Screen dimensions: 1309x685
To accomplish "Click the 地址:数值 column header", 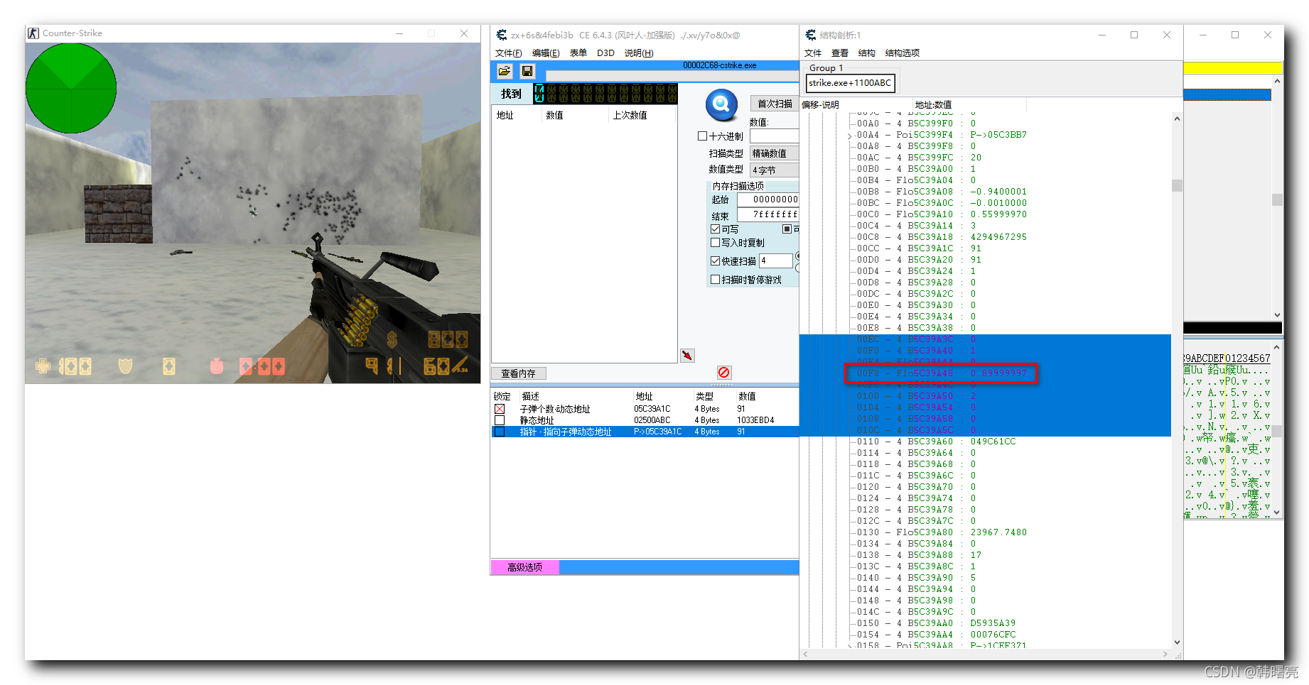I will [x=969, y=105].
